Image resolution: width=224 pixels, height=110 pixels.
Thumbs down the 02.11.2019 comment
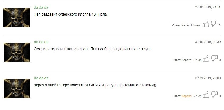coord(214,95)
